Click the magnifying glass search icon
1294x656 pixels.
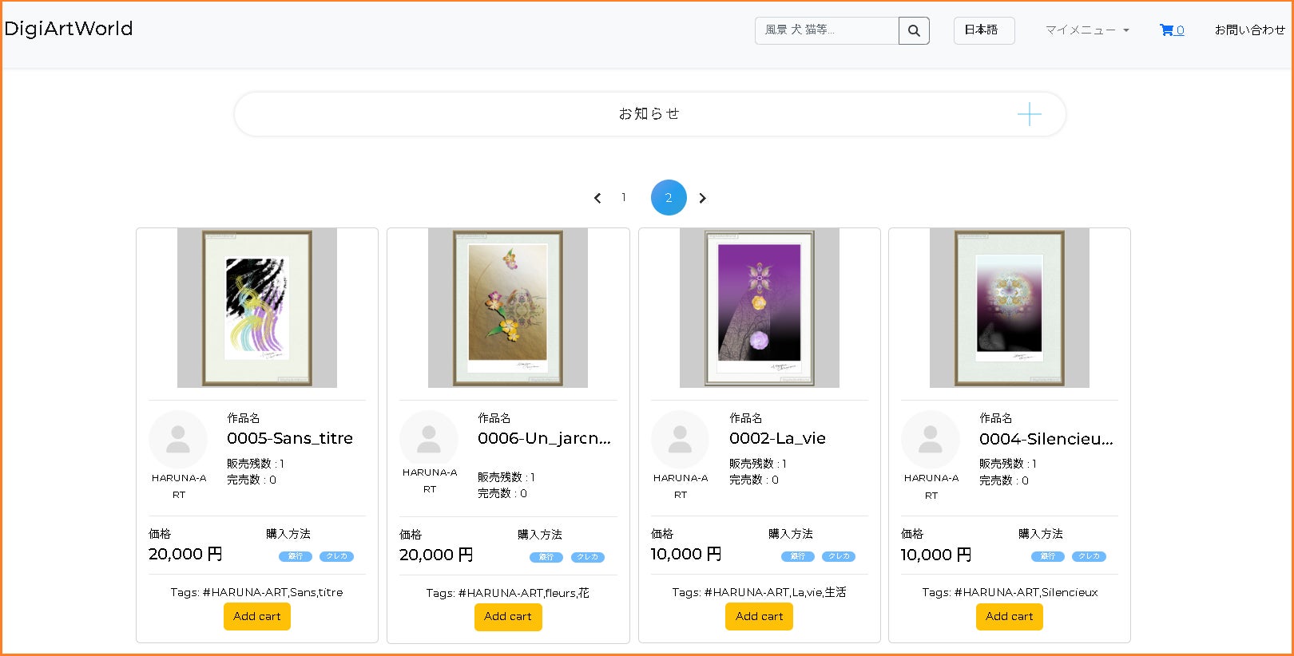tap(914, 31)
